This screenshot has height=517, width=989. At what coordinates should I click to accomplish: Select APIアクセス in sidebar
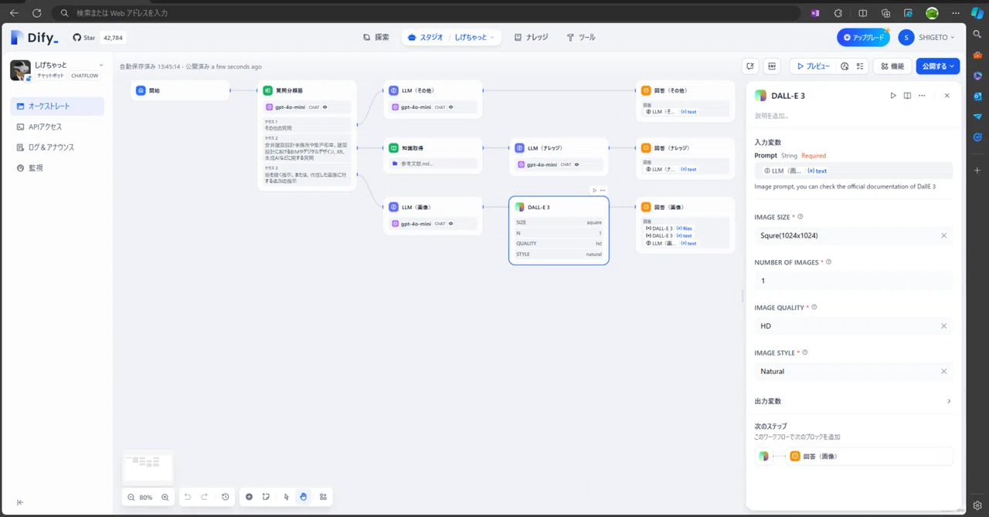click(x=57, y=127)
